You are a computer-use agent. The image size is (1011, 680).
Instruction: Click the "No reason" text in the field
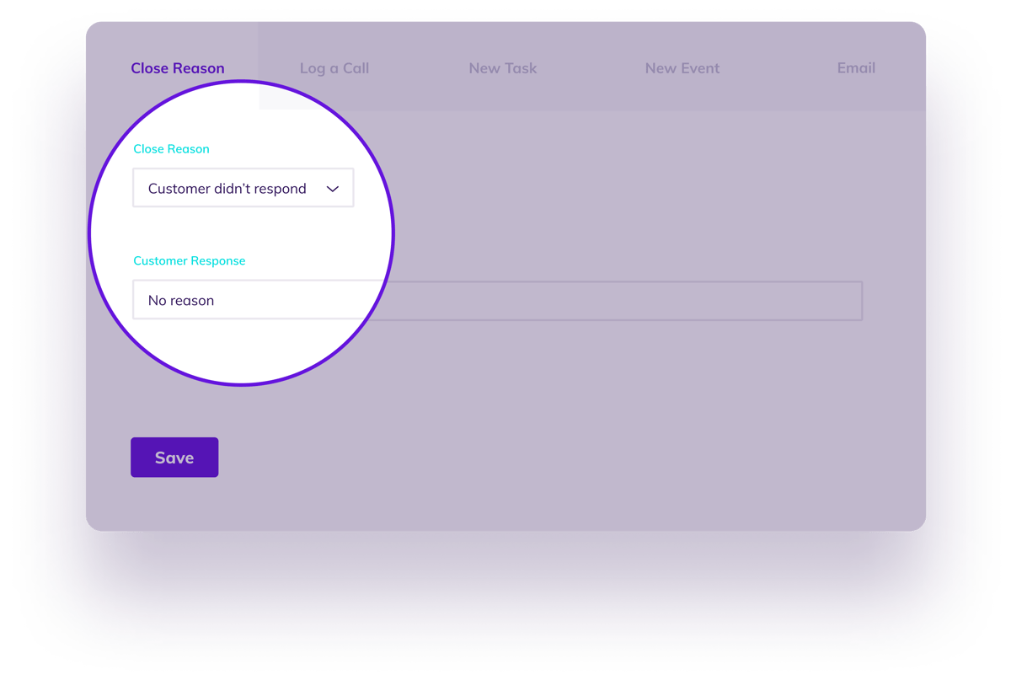click(x=181, y=301)
